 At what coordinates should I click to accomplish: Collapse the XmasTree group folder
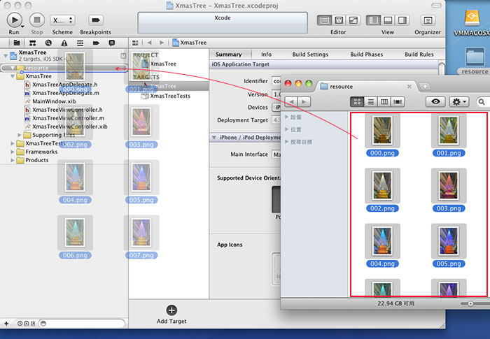click(12, 76)
